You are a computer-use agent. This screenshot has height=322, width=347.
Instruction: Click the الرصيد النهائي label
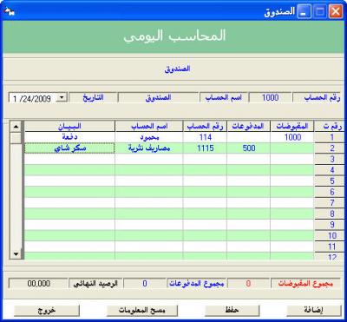pos(95,284)
